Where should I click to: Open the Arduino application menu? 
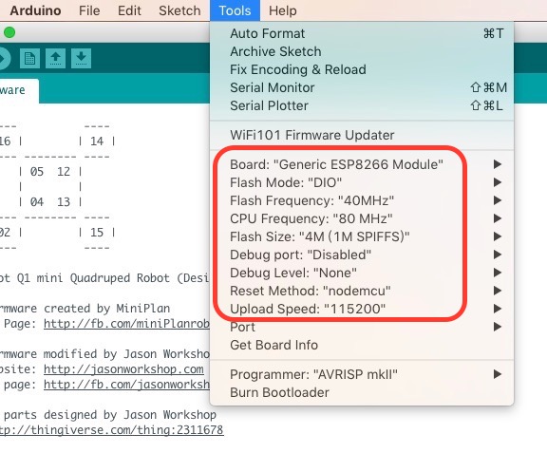pyautogui.click(x=35, y=10)
